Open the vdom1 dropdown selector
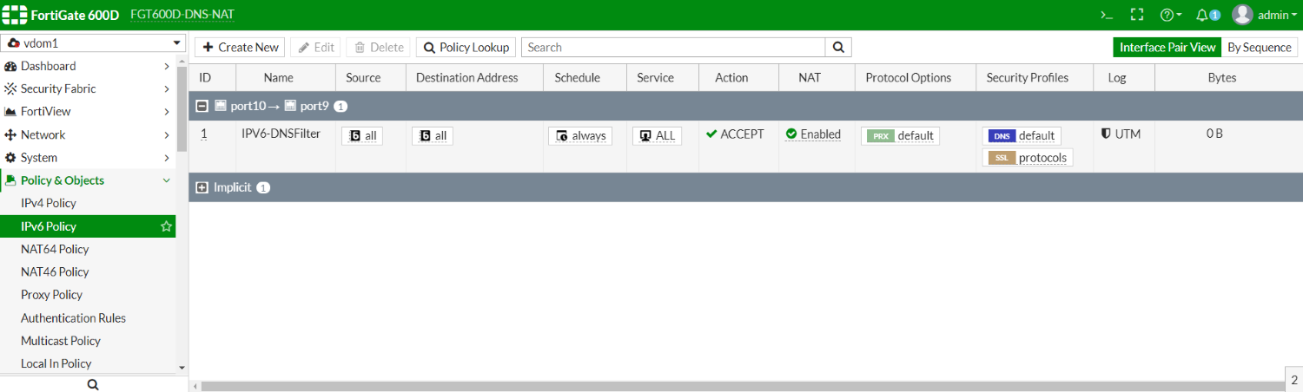The height and width of the screenshot is (392, 1303). 94,42
